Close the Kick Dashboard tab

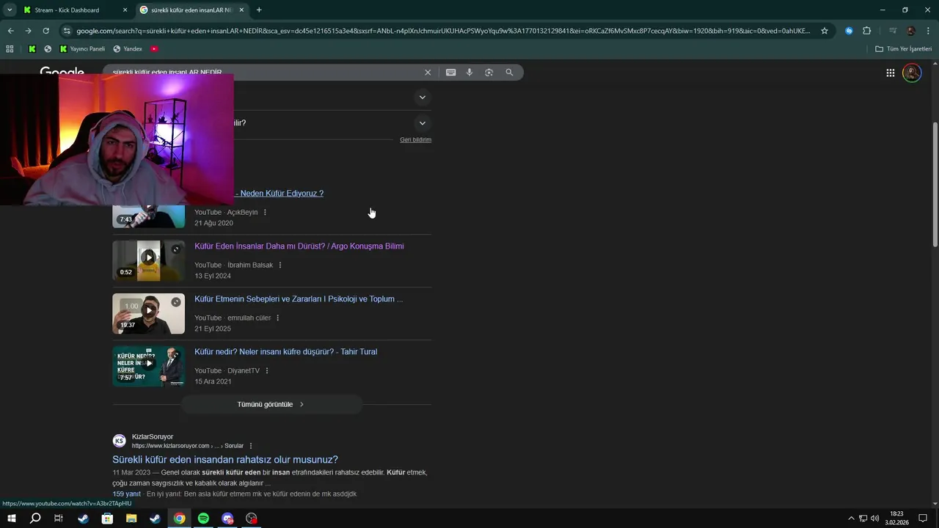point(125,10)
